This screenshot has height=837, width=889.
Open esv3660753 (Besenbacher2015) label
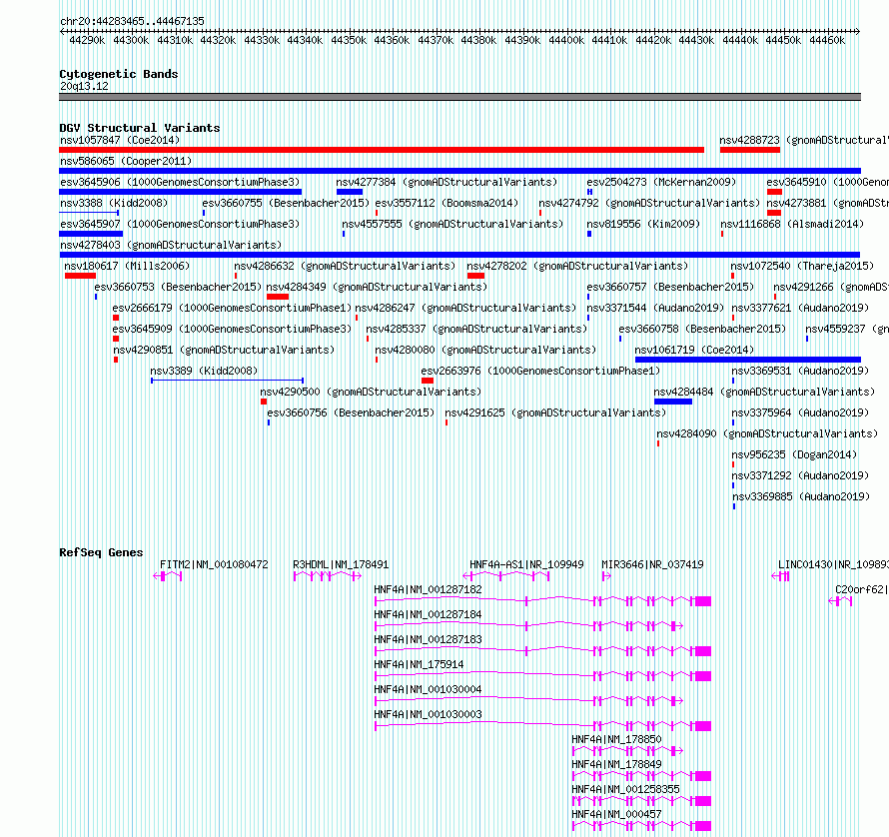178,287
